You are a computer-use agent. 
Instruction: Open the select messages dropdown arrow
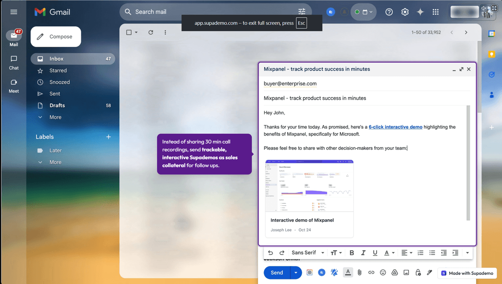pos(136,32)
